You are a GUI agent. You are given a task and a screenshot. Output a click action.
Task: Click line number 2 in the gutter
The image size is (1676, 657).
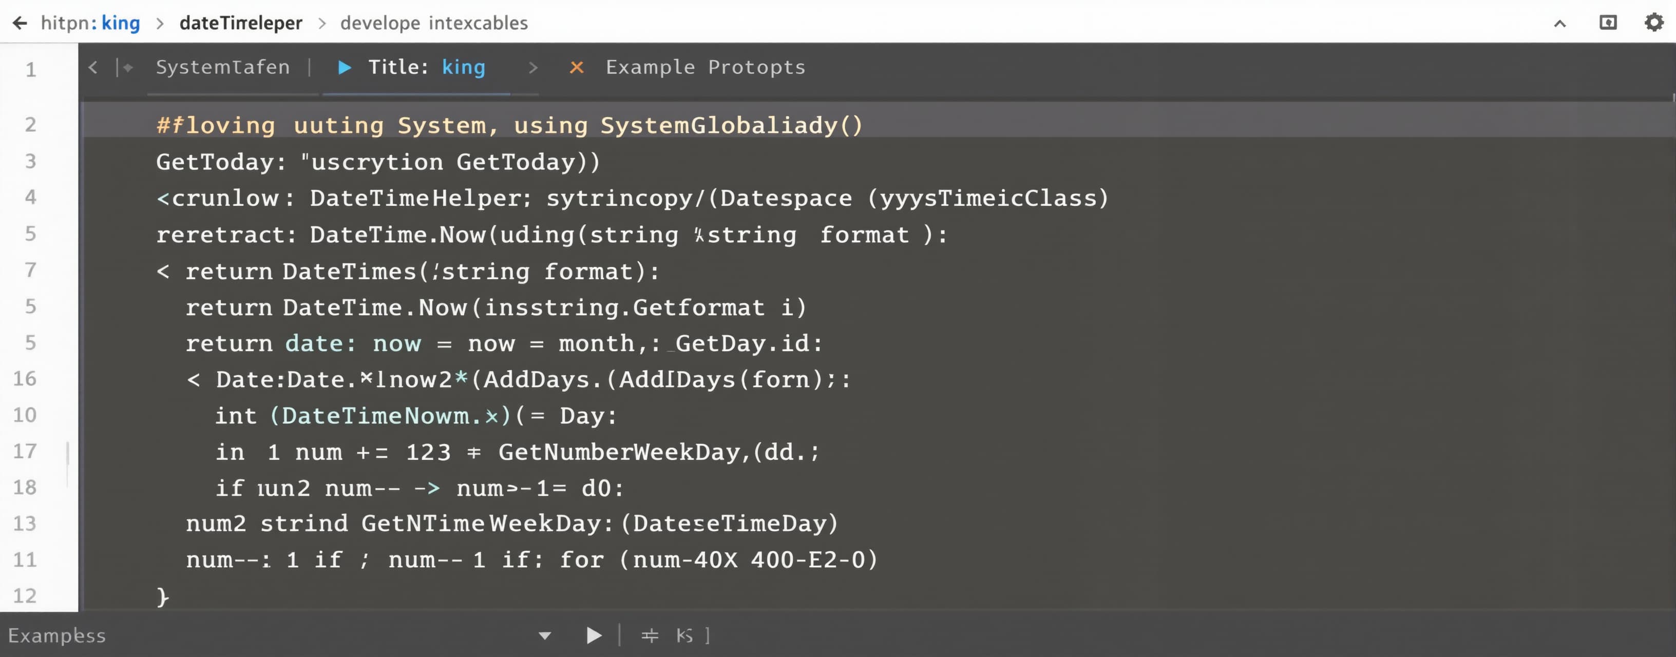[31, 124]
